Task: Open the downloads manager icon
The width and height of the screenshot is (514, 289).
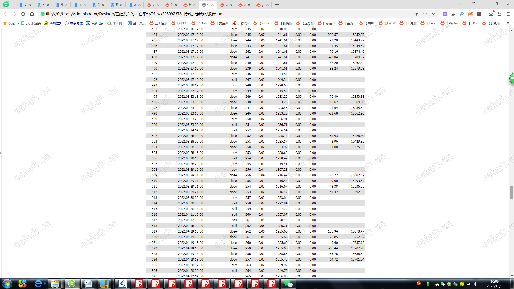Action: pos(491,14)
